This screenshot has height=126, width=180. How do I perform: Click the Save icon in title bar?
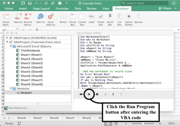(30, 3)
